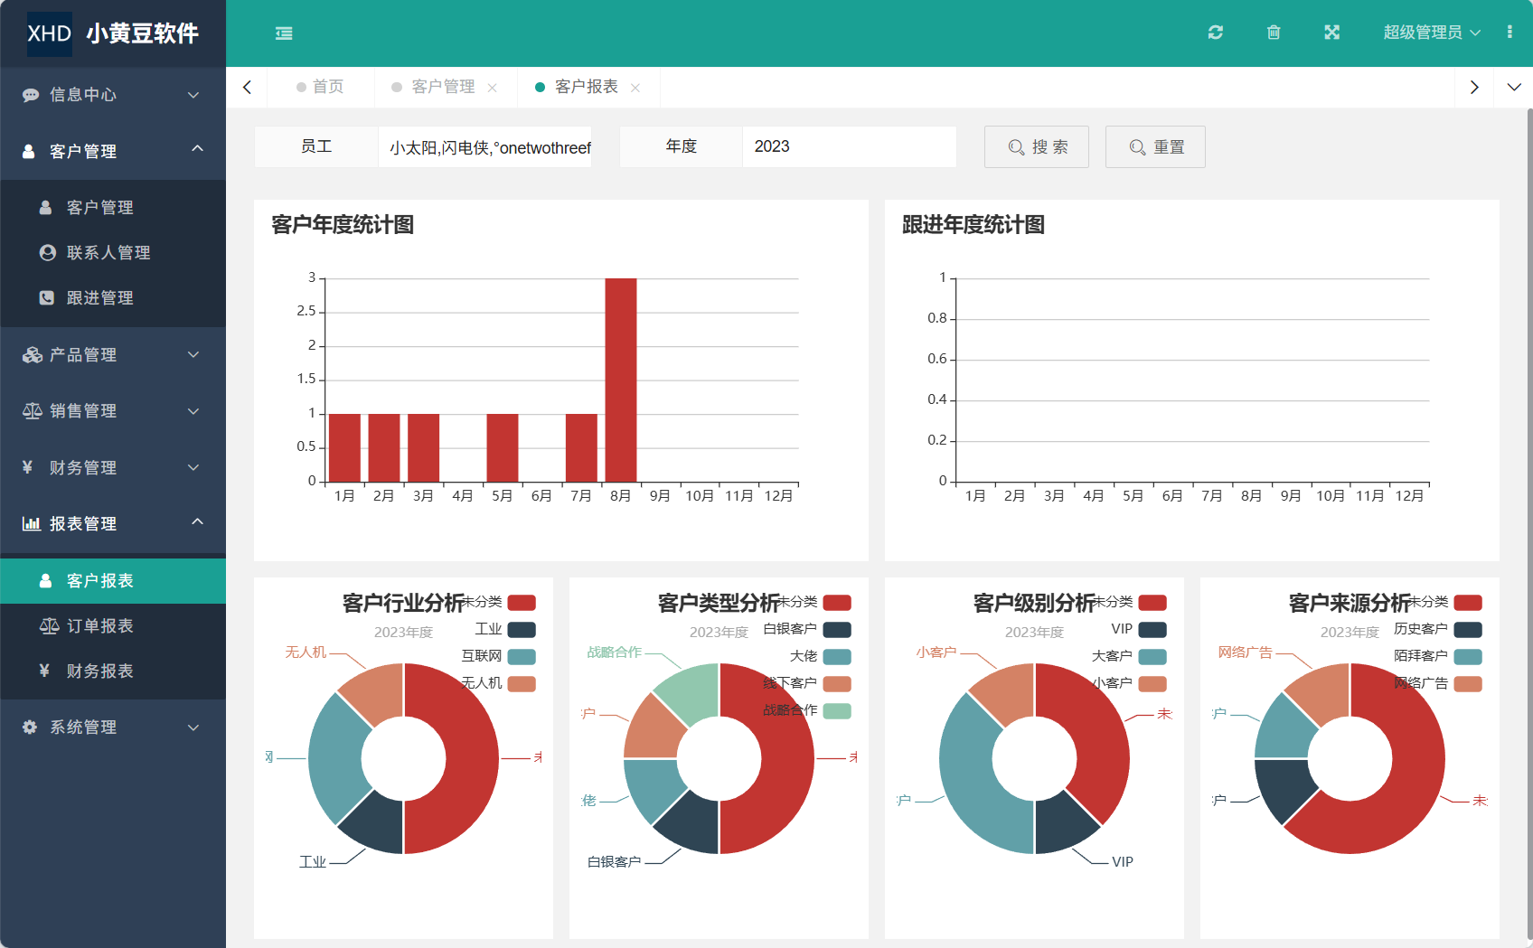Click the sidebar collapse icon on green bar
This screenshot has height=948, width=1533.
point(283,33)
